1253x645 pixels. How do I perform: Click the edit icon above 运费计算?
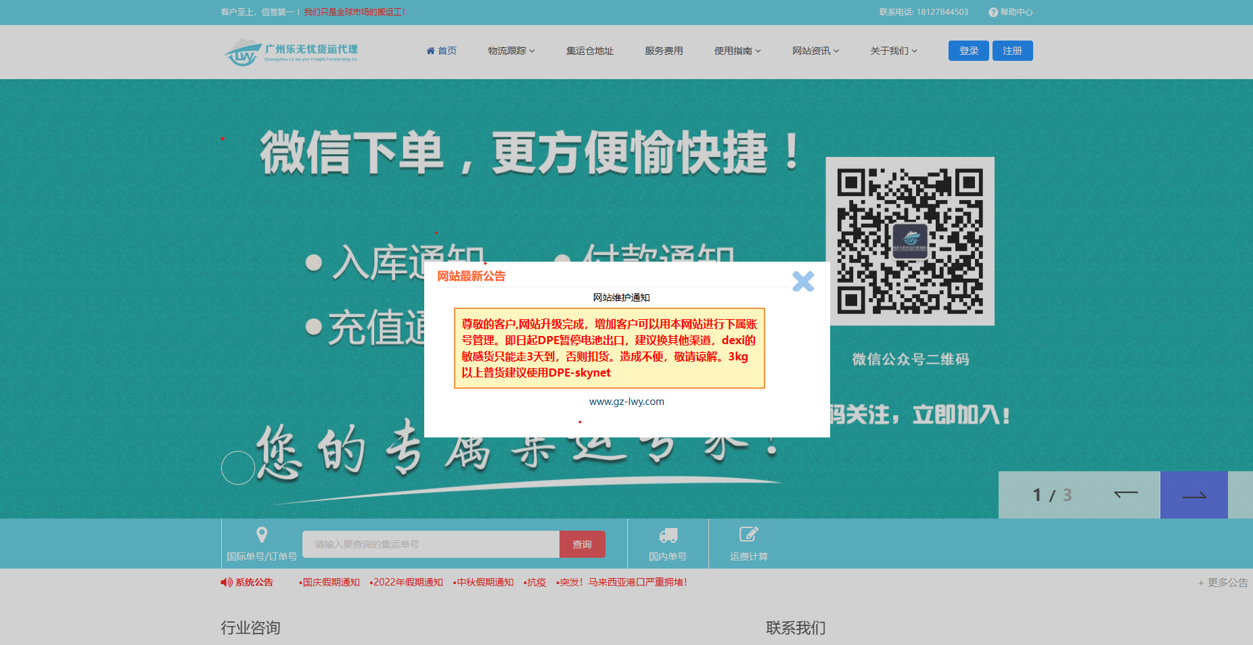pos(749,534)
